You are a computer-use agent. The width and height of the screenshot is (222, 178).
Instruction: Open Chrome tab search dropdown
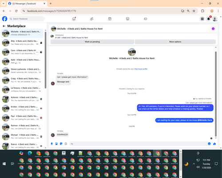point(4,4)
